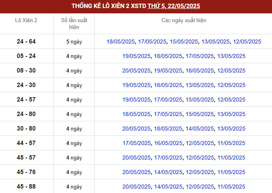Open 13/05/2025 link in the 24 - 64 row
The height and width of the screenshot is (193, 272).
pos(216,42)
